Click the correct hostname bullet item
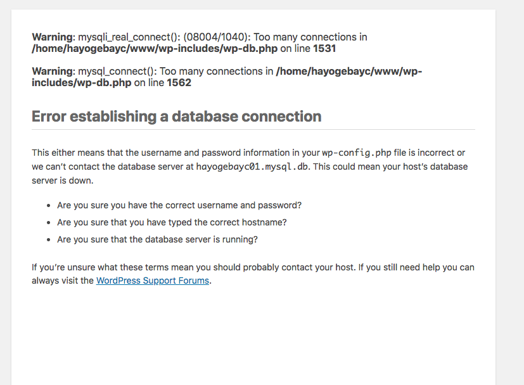 [x=172, y=222]
